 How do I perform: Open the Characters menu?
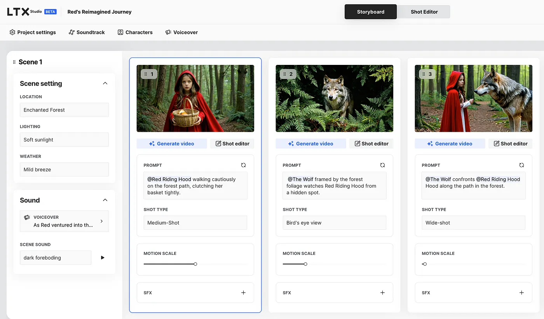click(135, 32)
